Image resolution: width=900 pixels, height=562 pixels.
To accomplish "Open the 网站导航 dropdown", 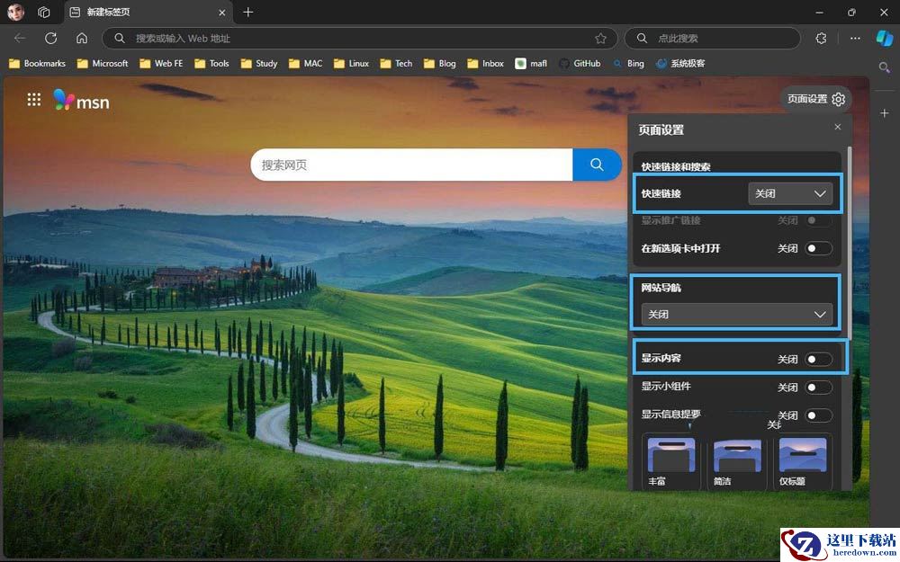I will pos(737,314).
